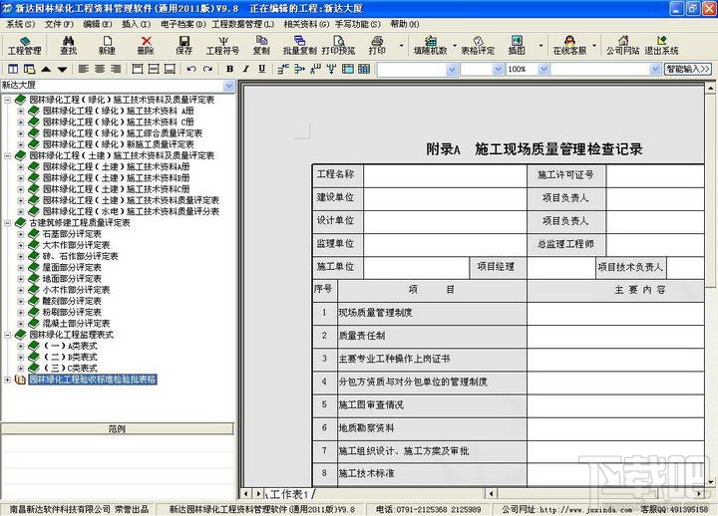This screenshot has width=718, height=516.
Task: Open the 100% zoom dropdown
Action: [543, 69]
